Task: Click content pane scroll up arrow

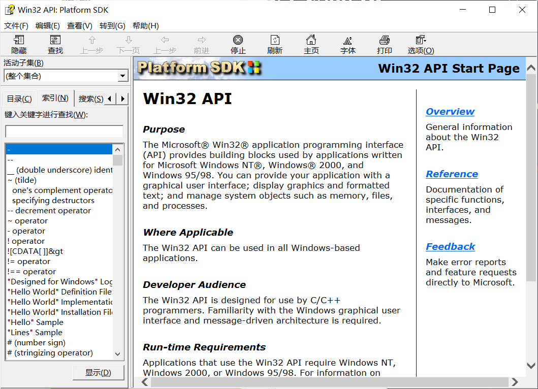Action: coord(531,68)
